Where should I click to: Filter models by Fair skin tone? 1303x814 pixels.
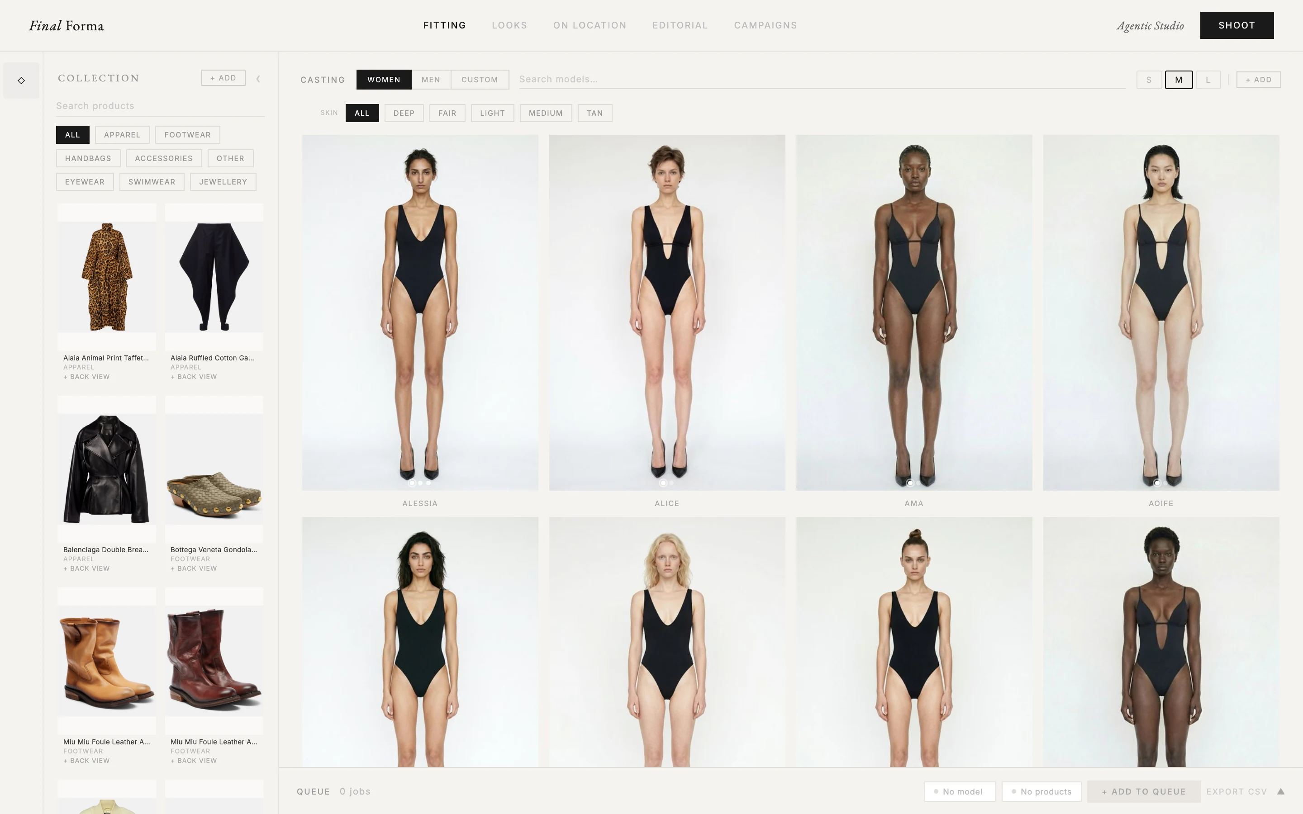pyautogui.click(x=447, y=113)
